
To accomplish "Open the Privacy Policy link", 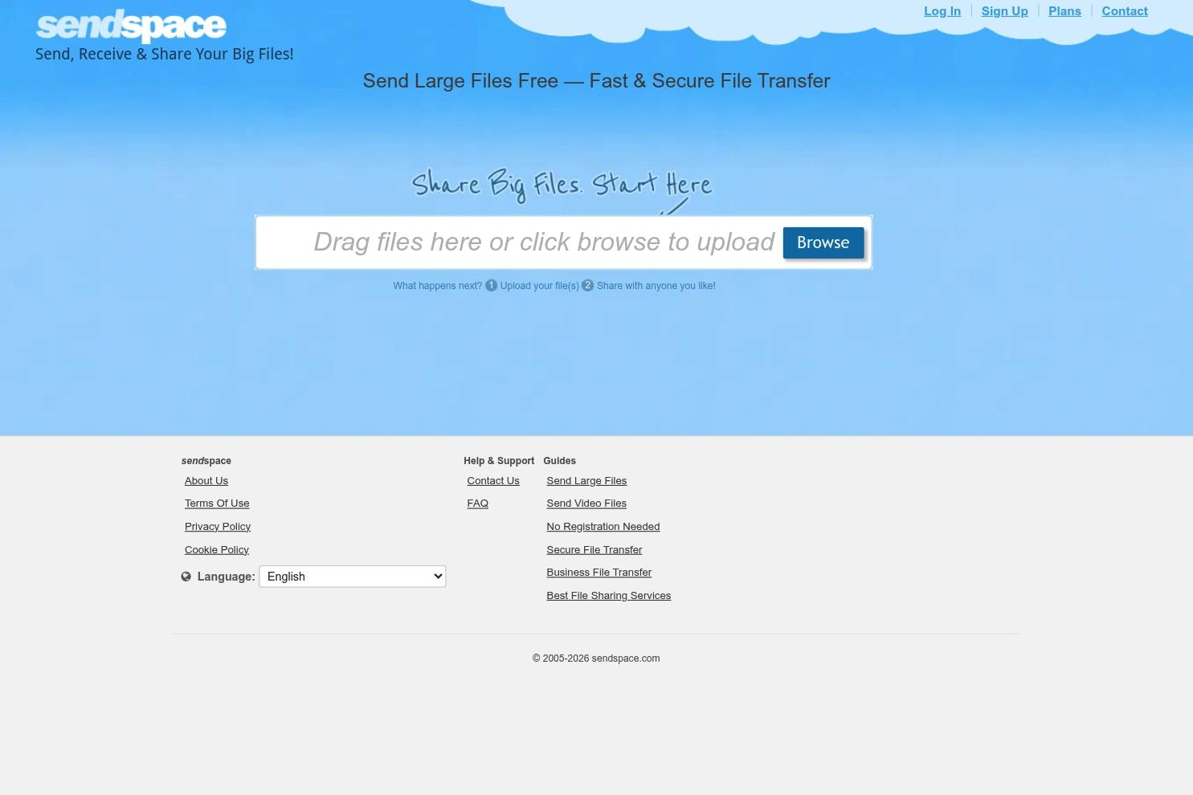I will pos(218,527).
